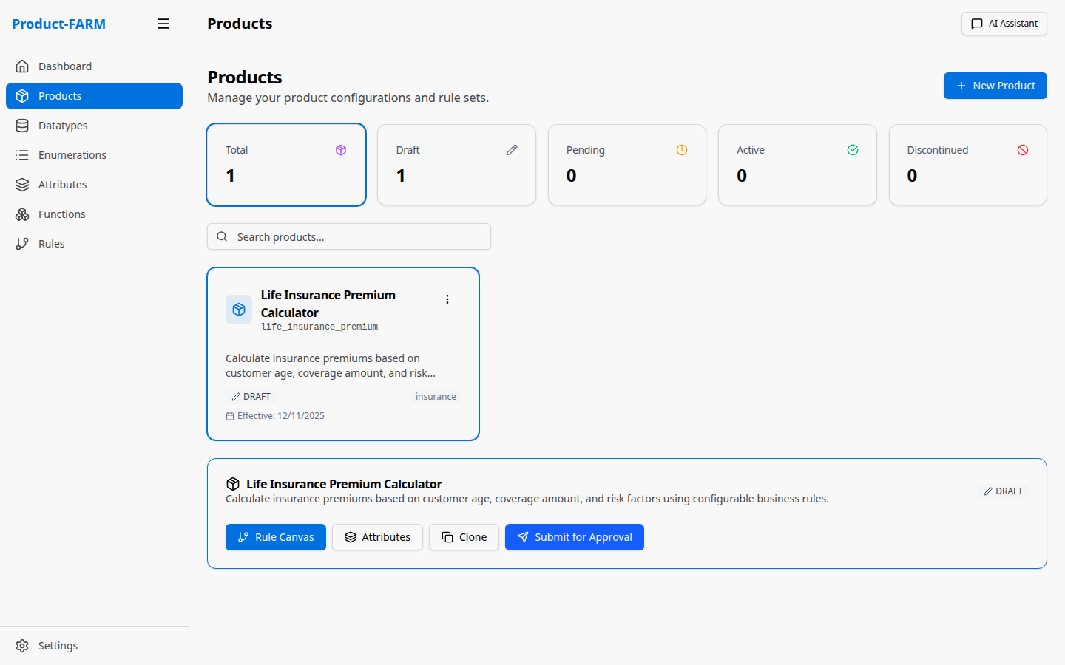Go to Dashboard in sidebar
Image resolution: width=1065 pixels, height=665 pixels.
coord(65,66)
